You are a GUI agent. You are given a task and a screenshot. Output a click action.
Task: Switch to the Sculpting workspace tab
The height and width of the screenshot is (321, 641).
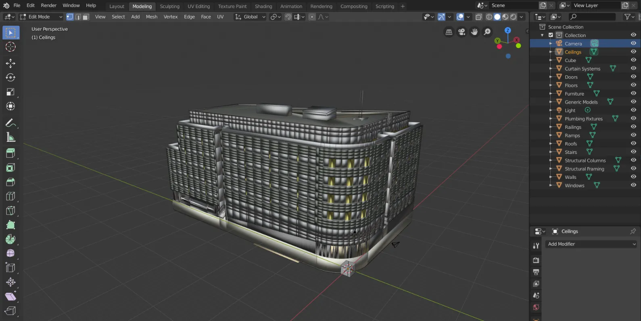(169, 6)
